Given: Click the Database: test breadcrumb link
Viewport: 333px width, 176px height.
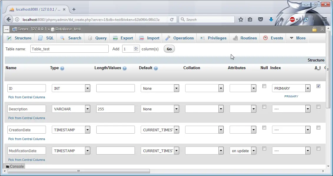Looking at the screenshot, I should 68,29.
